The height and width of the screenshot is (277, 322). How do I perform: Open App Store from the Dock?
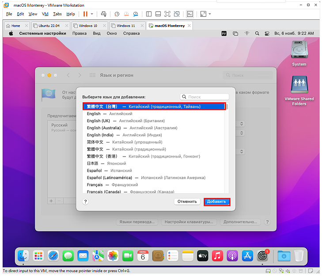point(247,255)
